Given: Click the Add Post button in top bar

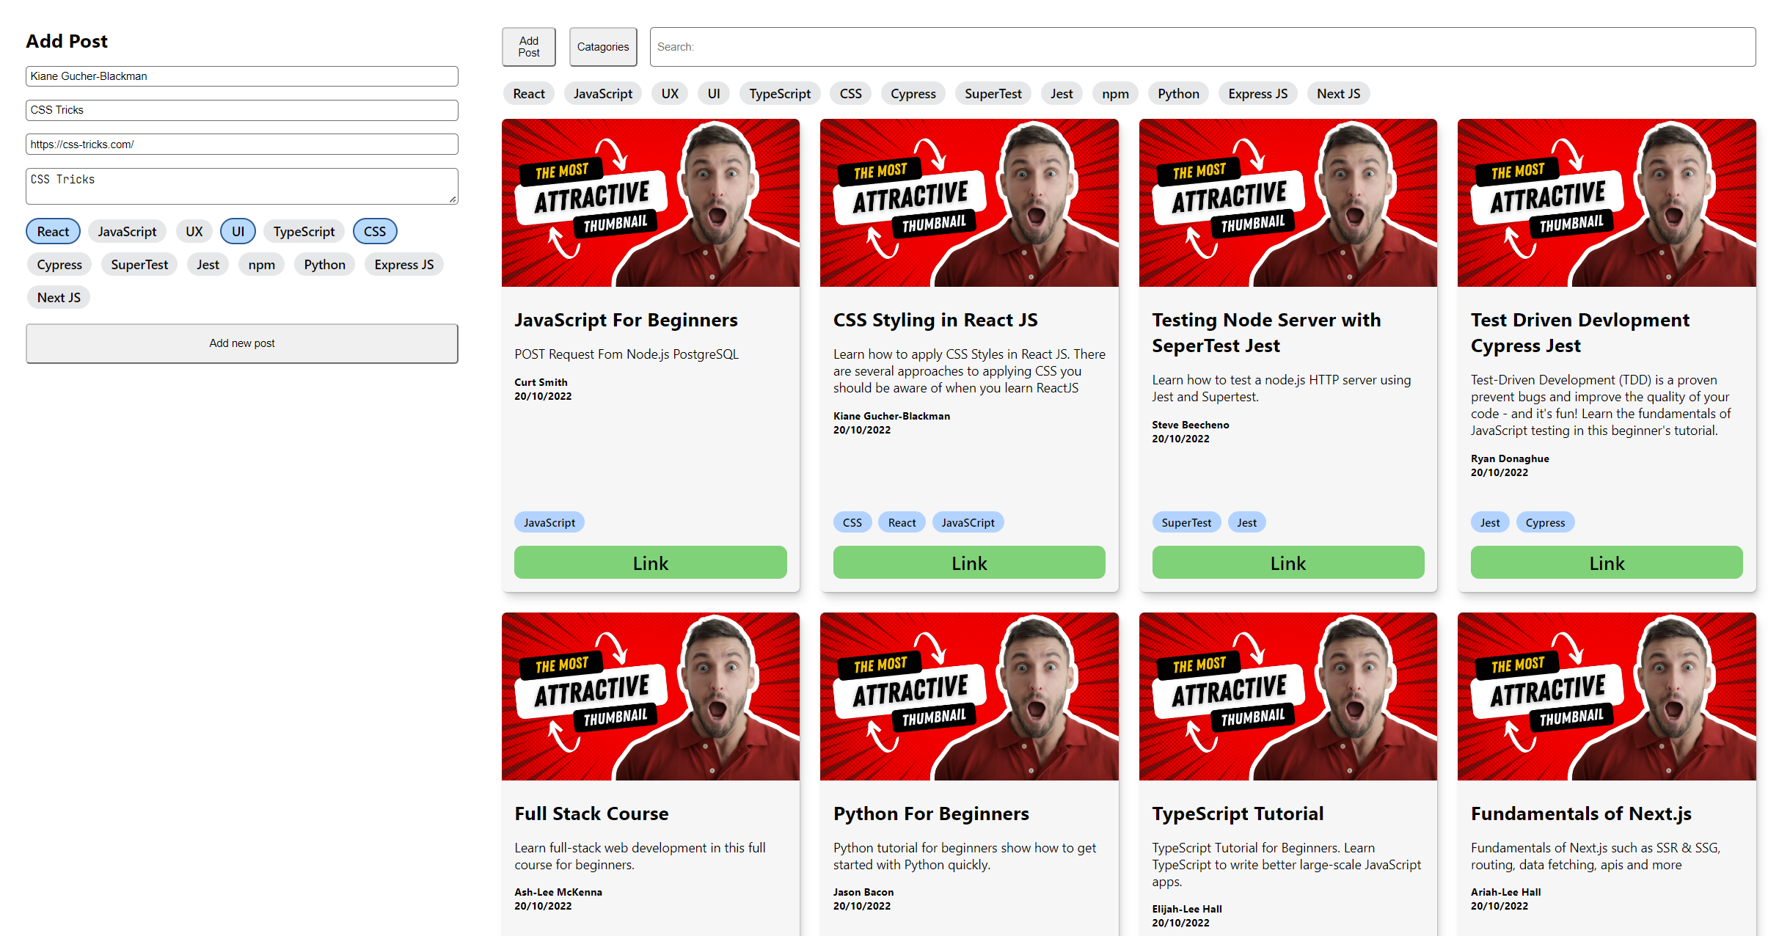Looking at the screenshot, I should [529, 47].
